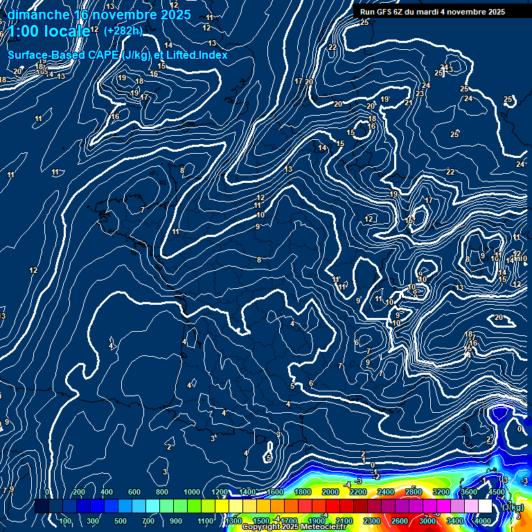Pick the vivid lime green legend swatch
Image resolution: width=532 pixels, height=532 pixels.
[x=195, y=506]
